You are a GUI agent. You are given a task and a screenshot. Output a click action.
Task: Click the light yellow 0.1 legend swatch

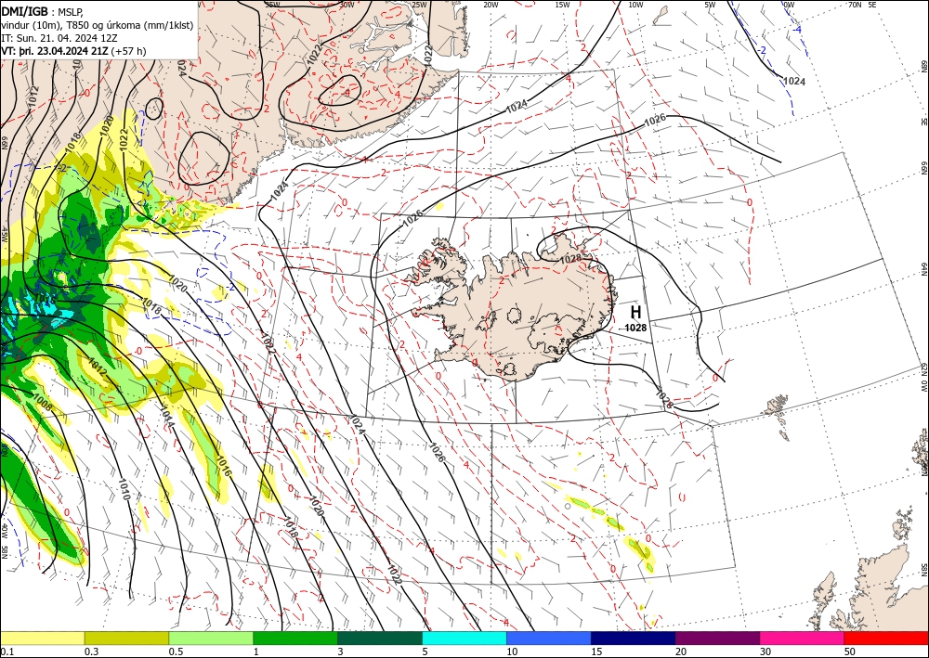(43, 638)
